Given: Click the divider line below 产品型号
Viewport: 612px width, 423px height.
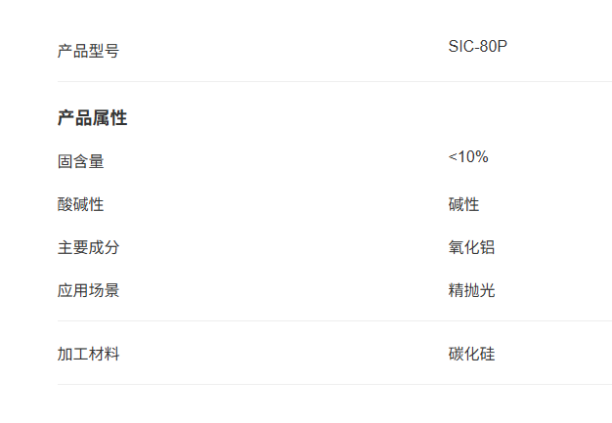Looking at the screenshot, I should click(x=335, y=81).
